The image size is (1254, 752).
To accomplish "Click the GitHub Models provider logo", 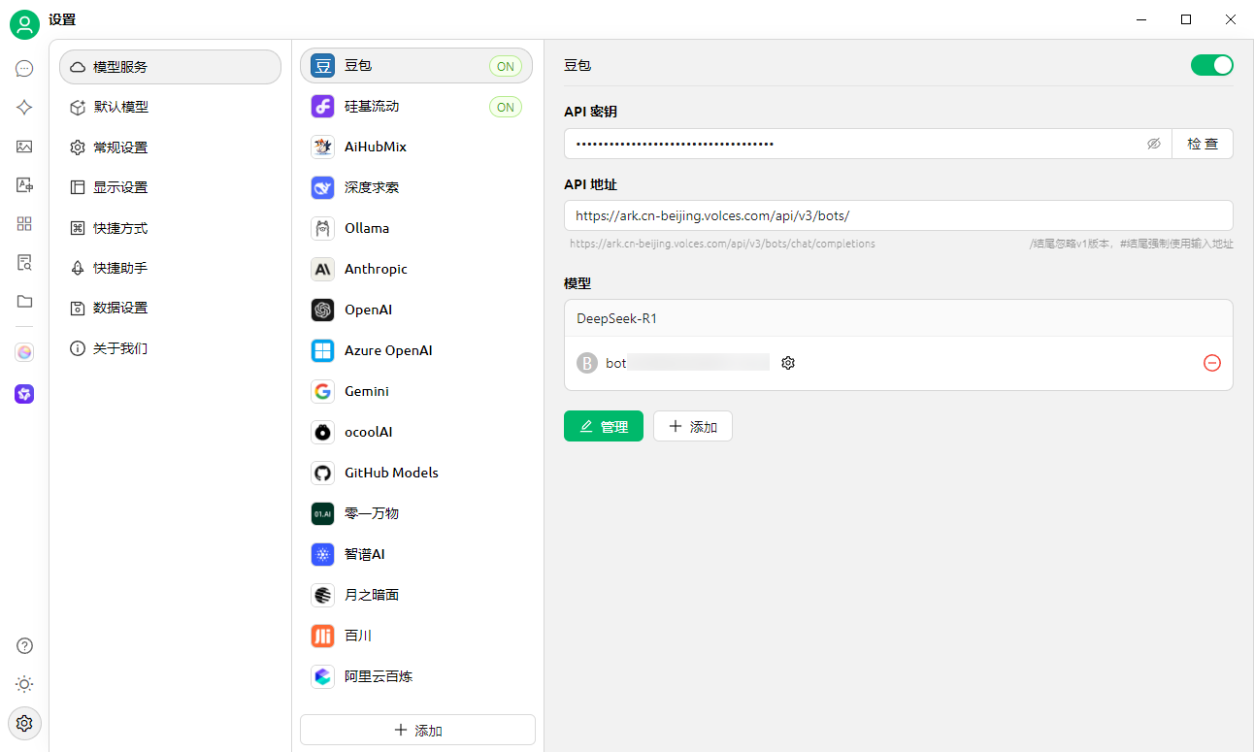I will tap(322, 474).
